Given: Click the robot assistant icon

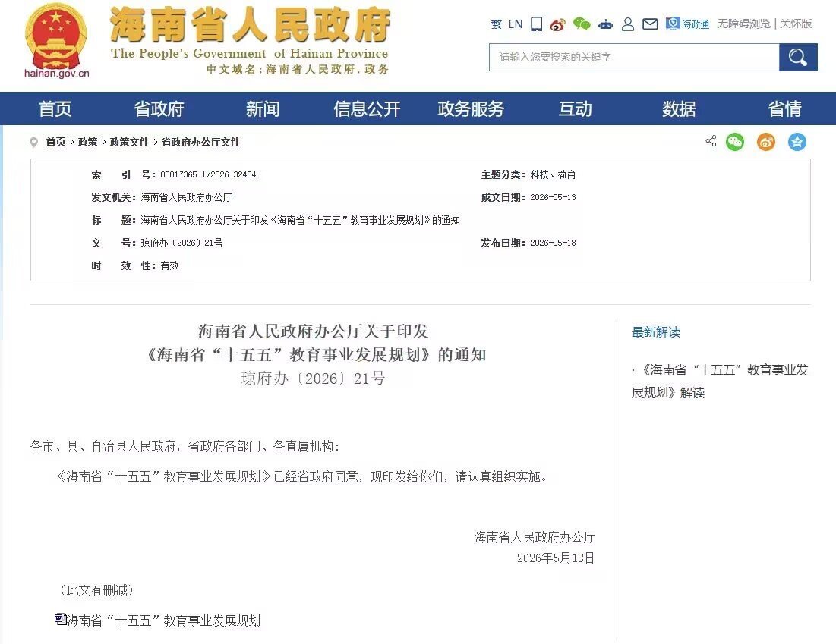Looking at the screenshot, I should pos(606,24).
